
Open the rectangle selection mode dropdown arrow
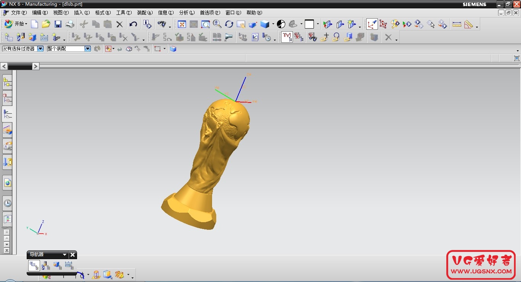(x=165, y=49)
